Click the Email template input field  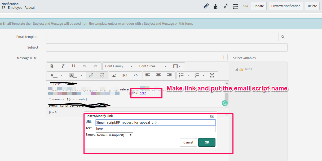[162, 37]
